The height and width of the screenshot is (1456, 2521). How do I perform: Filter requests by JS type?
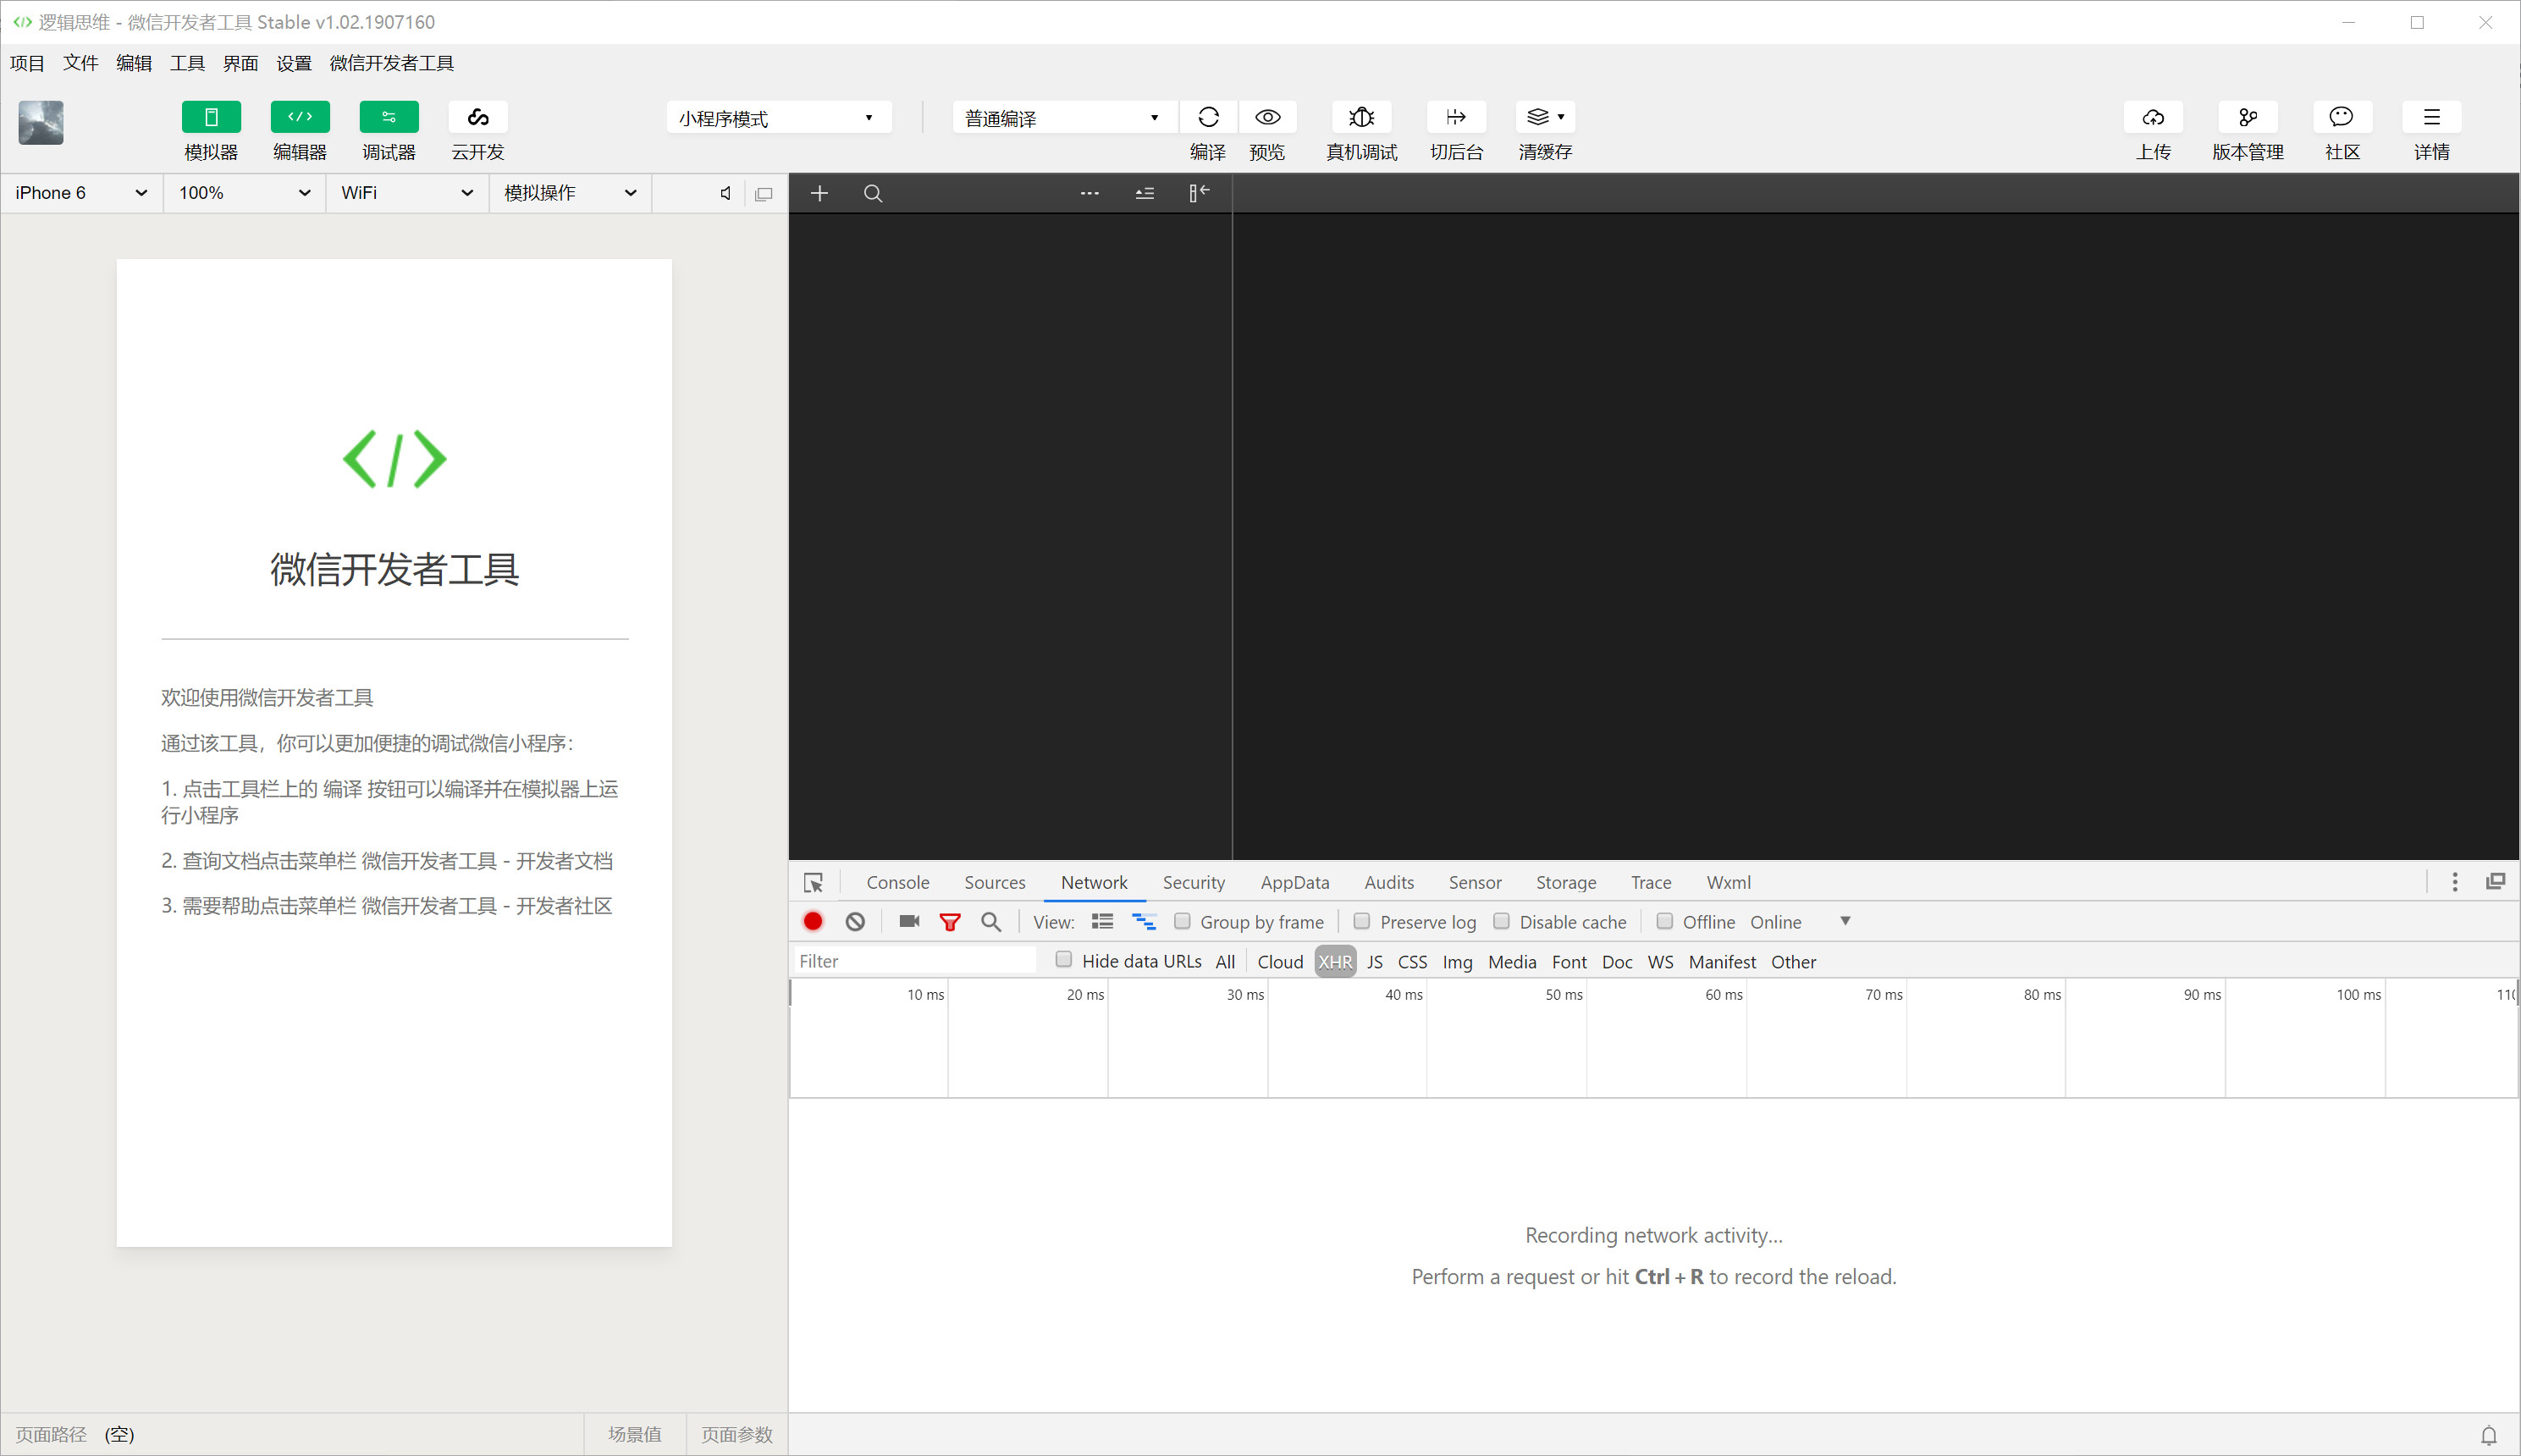pyautogui.click(x=1375, y=962)
